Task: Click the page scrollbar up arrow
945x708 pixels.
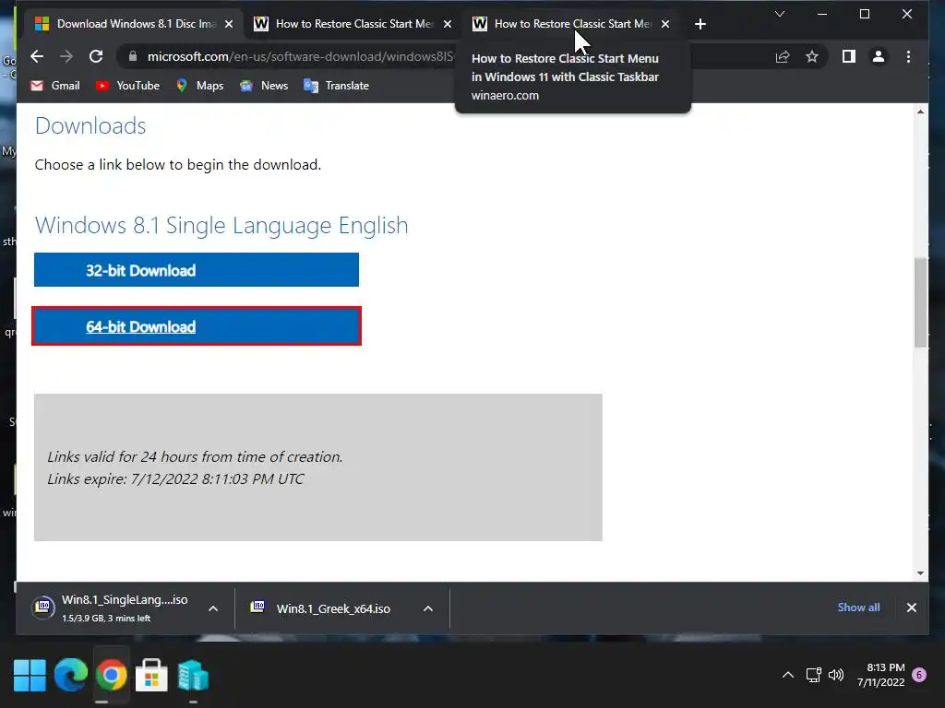Action: pyautogui.click(x=920, y=112)
